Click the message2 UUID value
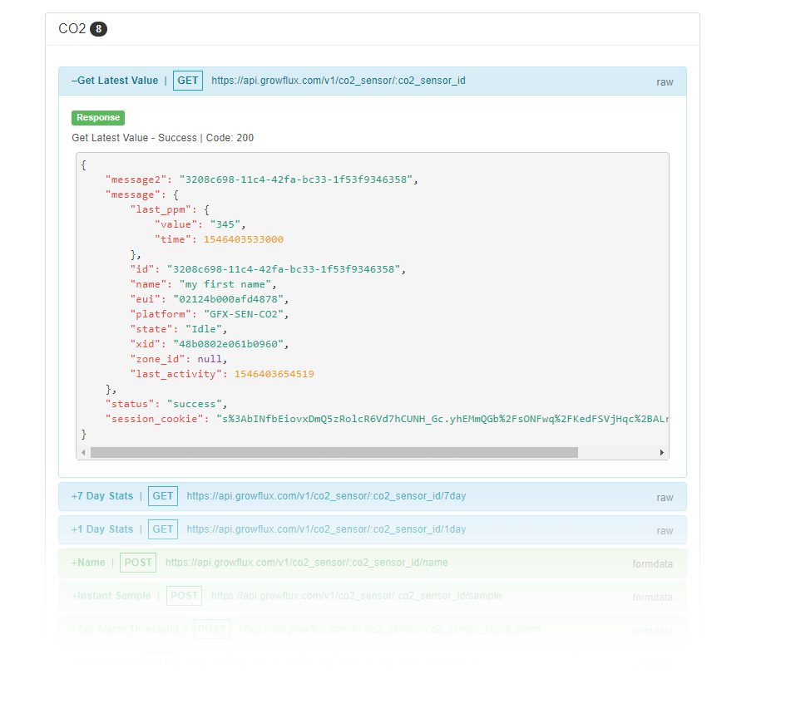The image size is (791, 713). [296, 179]
